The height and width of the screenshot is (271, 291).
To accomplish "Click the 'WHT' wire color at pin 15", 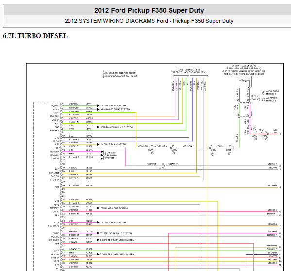I will (71, 153).
